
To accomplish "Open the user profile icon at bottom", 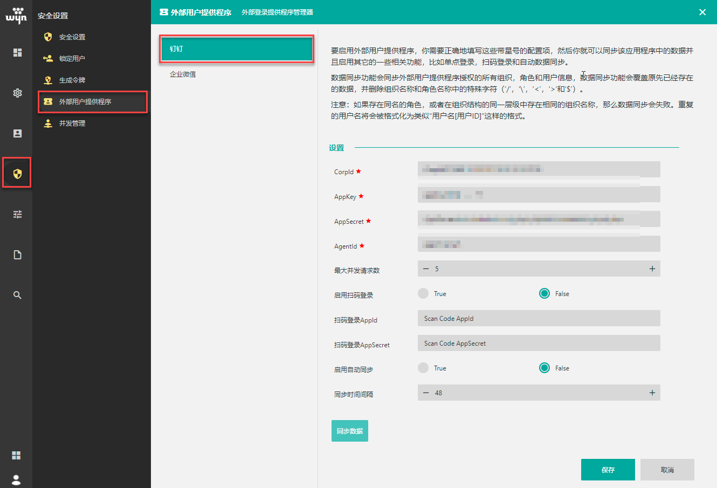I will point(16,479).
